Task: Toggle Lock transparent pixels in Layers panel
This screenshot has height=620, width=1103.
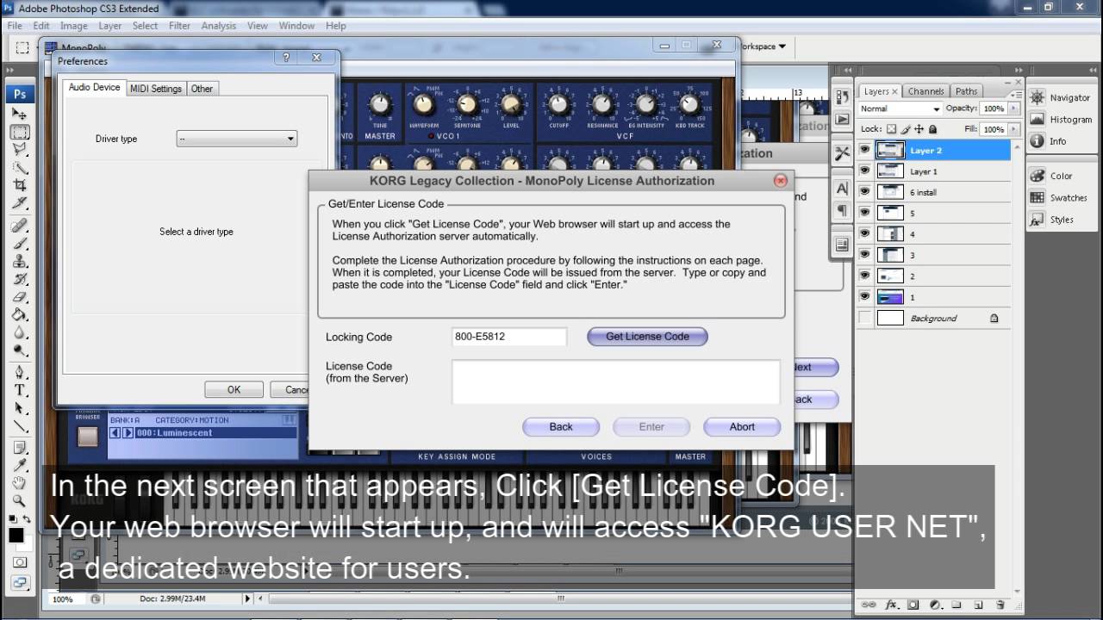Action: [891, 129]
